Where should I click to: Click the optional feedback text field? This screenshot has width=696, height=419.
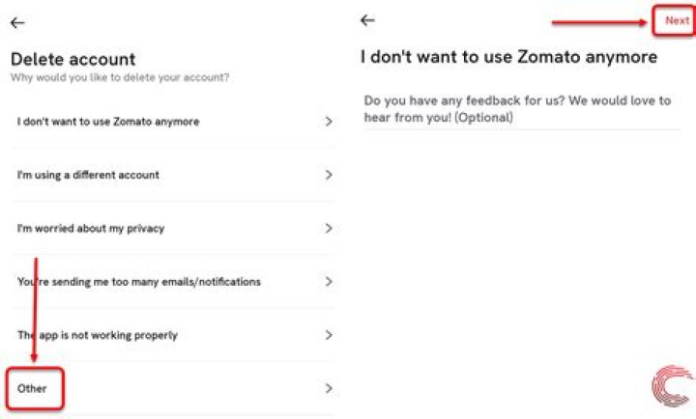517,109
